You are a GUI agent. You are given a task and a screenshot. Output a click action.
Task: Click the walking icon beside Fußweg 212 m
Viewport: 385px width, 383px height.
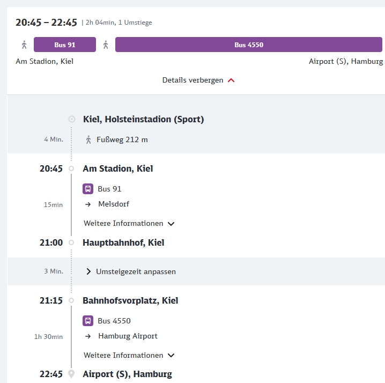pos(88,139)
